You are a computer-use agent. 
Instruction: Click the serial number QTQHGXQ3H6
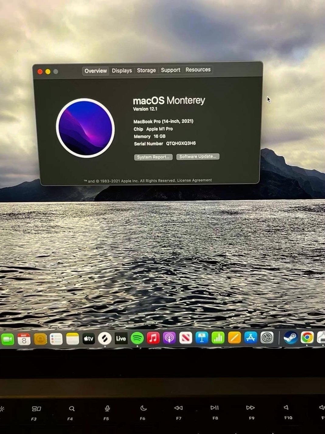point(181,143)
